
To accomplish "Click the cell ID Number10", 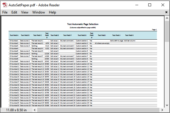I will click(x=14, y=64).
